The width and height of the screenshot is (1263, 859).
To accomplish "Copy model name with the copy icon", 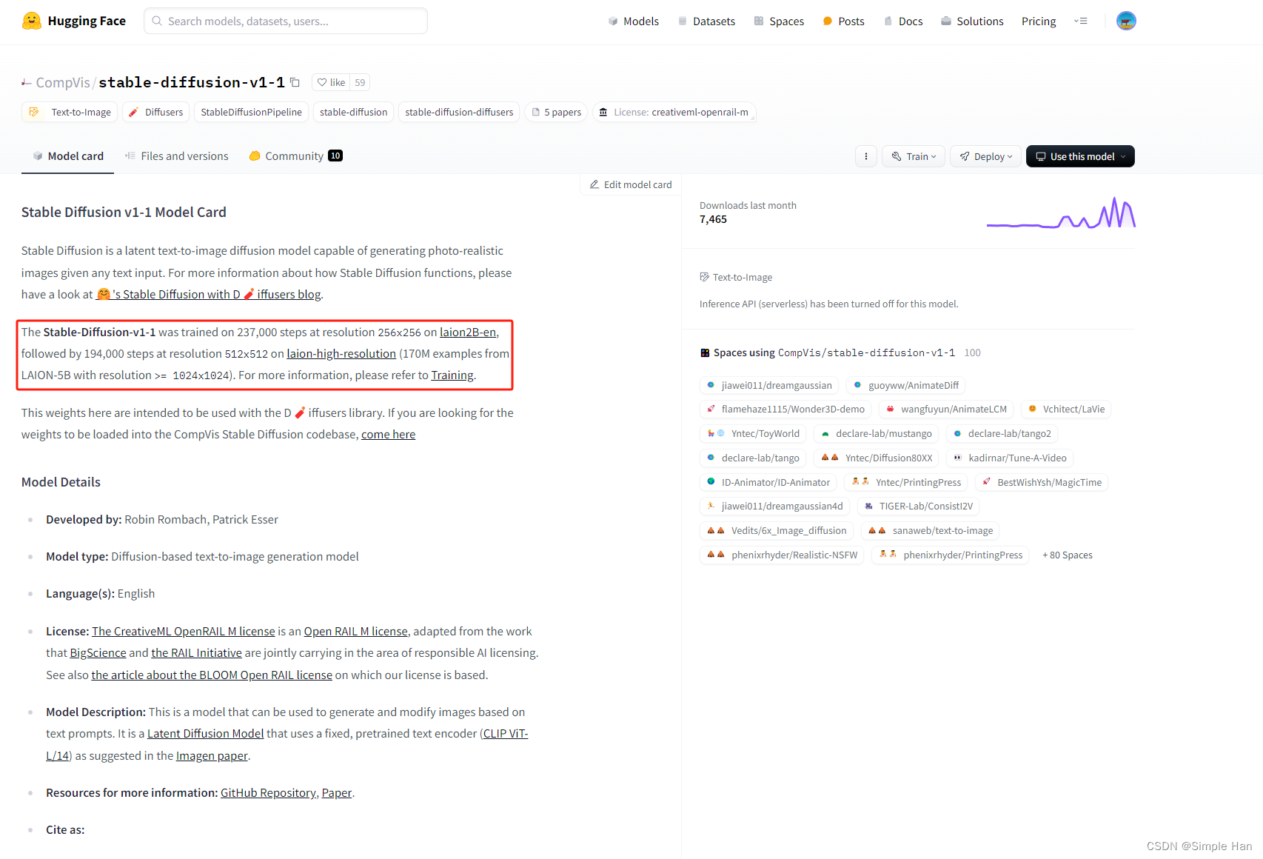I will tap(295, 82).
